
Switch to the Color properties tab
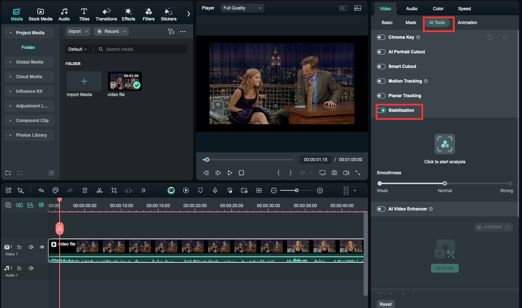pyautogui.click(x=438, y=8)
